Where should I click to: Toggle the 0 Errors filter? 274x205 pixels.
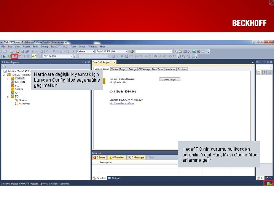99,158
